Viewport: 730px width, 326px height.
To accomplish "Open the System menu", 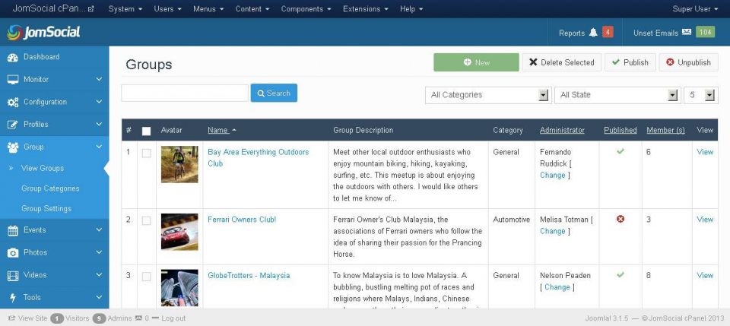I will click(x=125, y=9).
